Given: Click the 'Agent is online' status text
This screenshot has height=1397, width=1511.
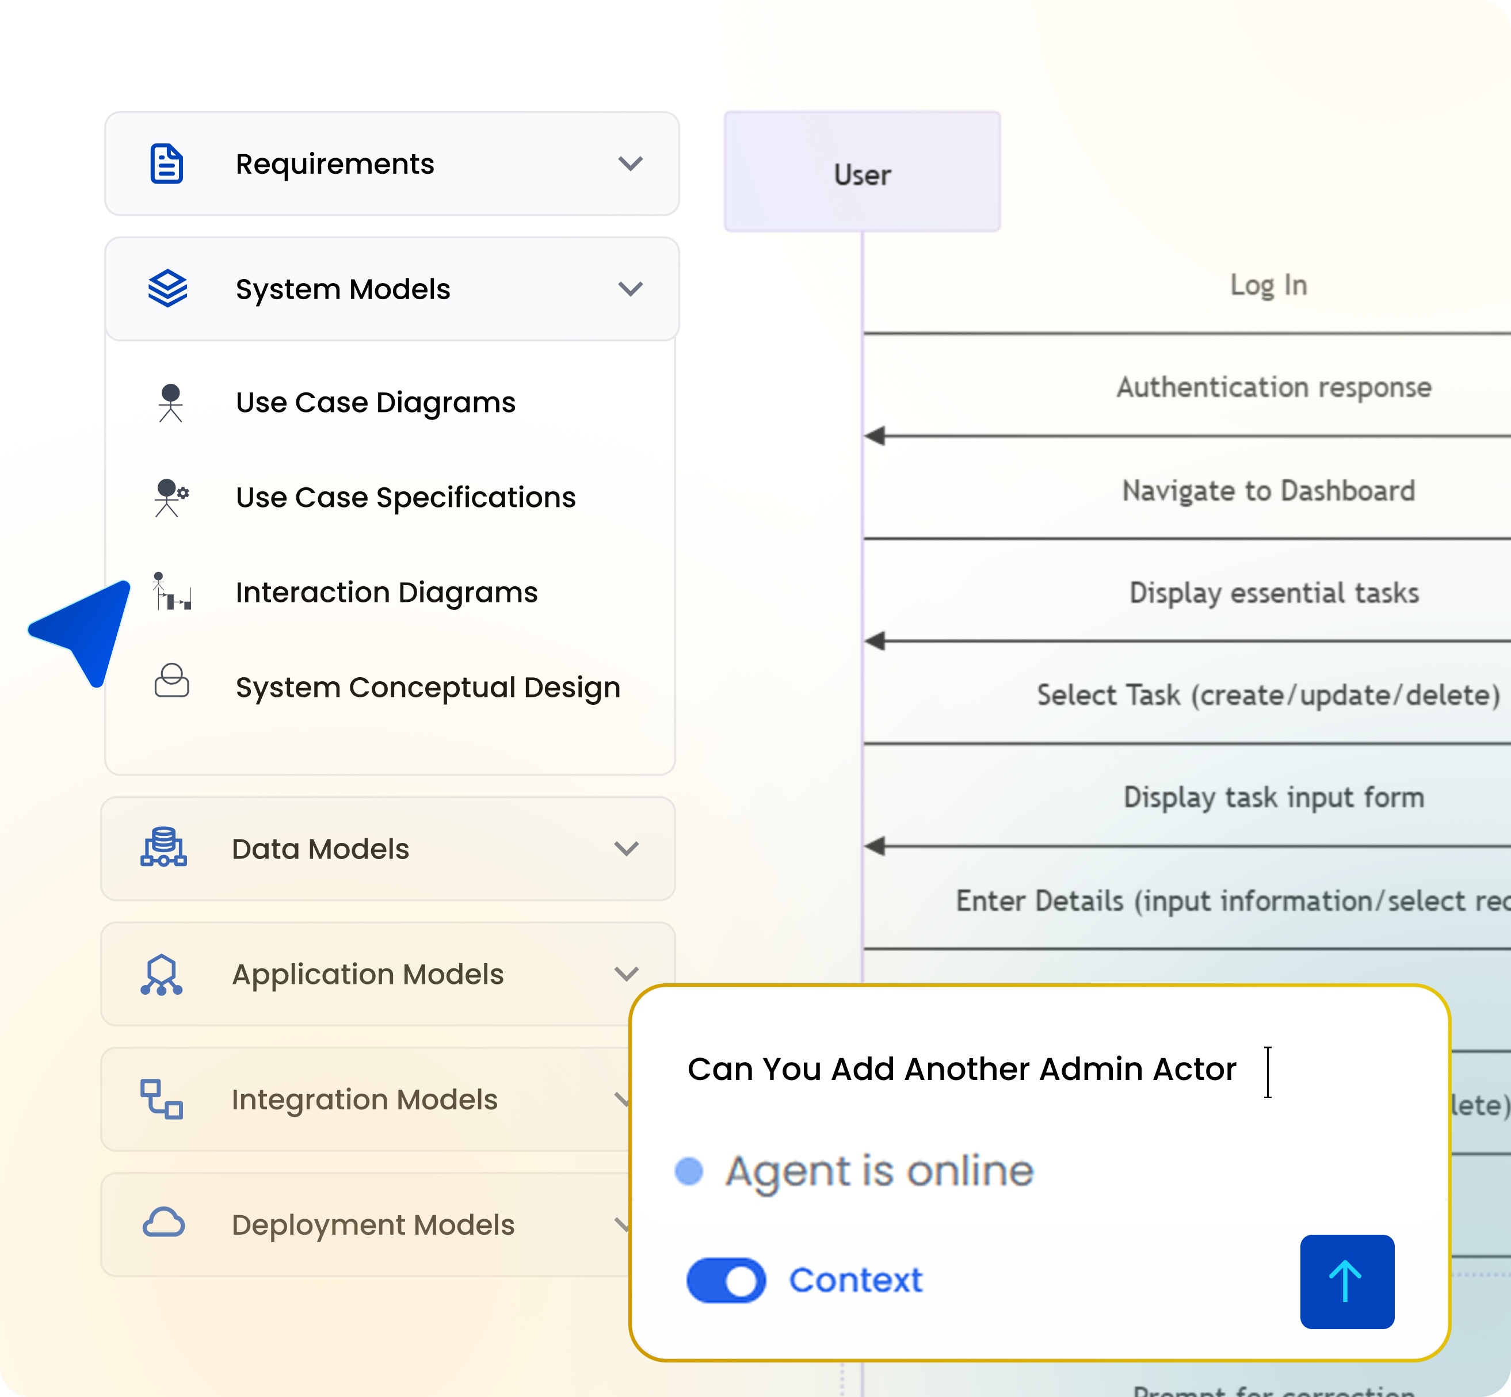Looking at the screenshot, I should pos(879,1171).
